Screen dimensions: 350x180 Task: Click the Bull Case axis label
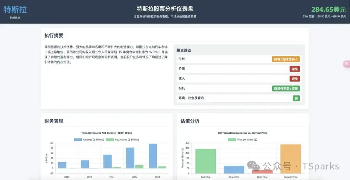point(205,177)
